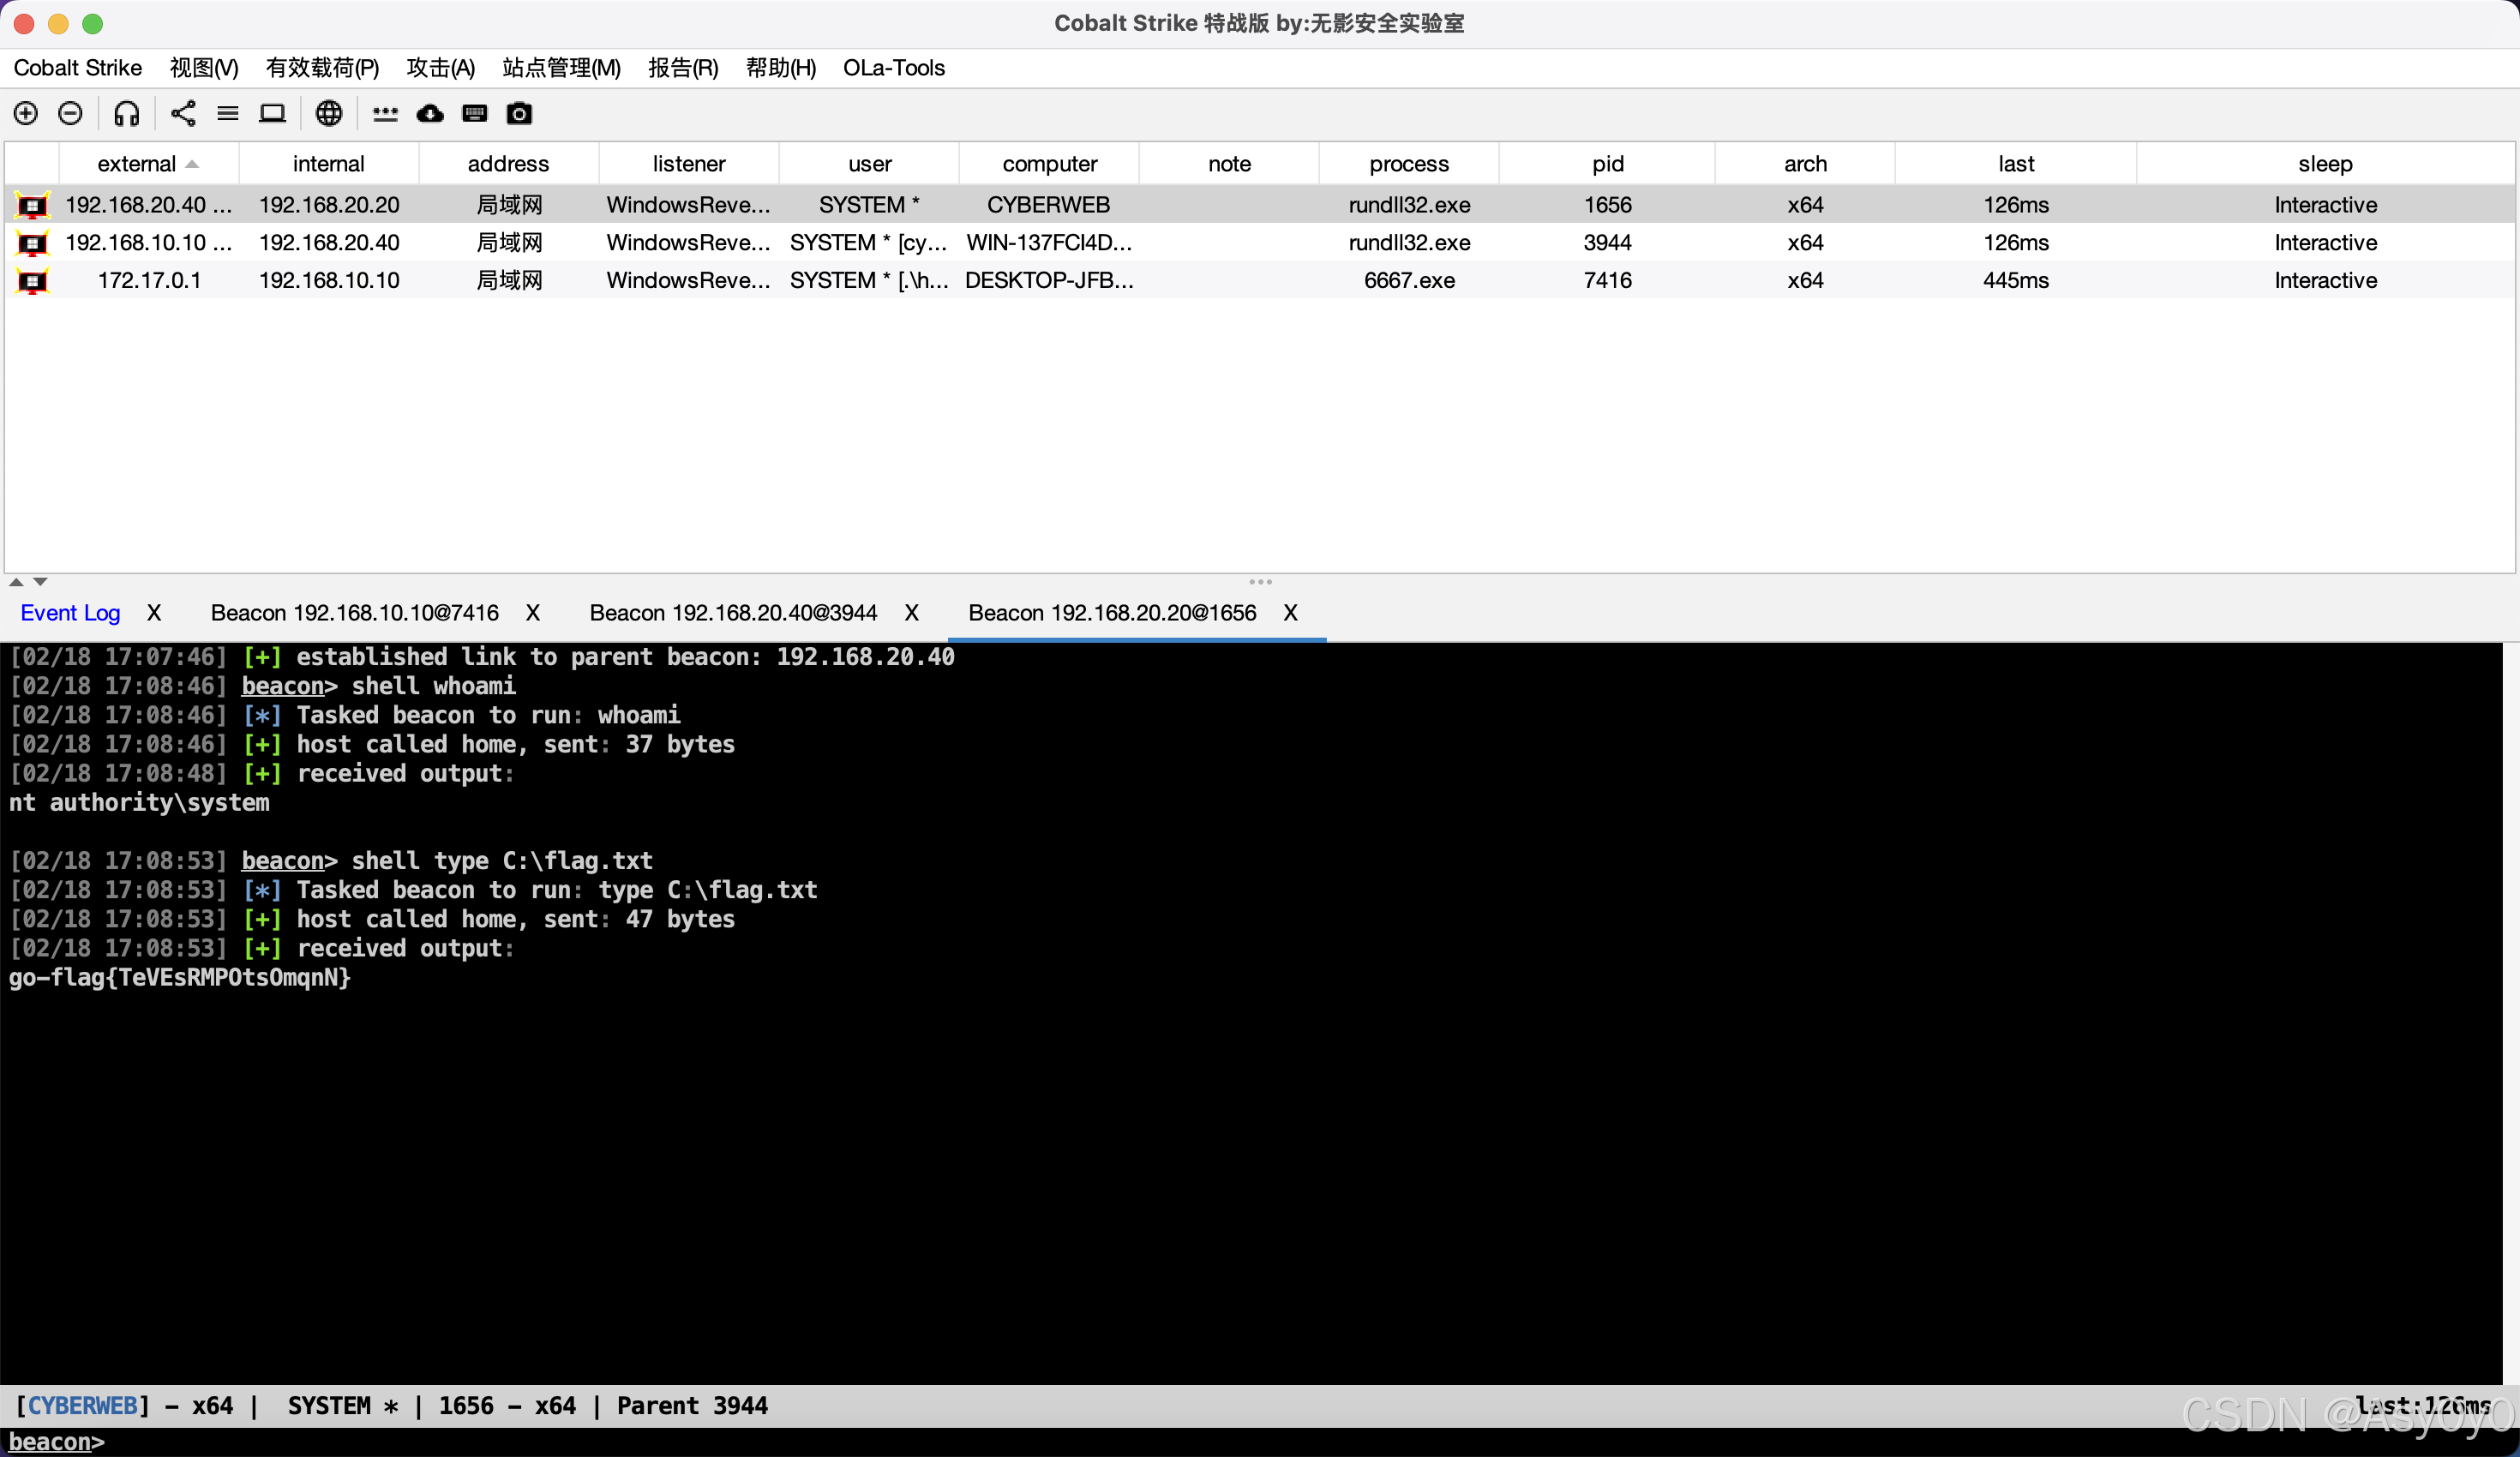
Task: Close the Beacon 192.168.20.40@3944 tab
Action: [911, 613]
